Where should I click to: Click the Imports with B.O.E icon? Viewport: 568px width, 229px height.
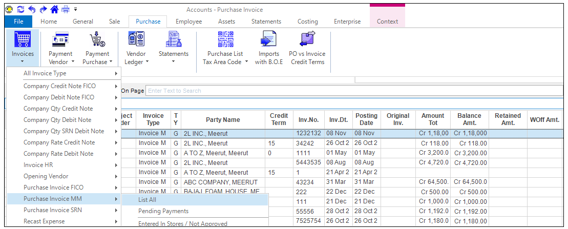click(268, 39)
